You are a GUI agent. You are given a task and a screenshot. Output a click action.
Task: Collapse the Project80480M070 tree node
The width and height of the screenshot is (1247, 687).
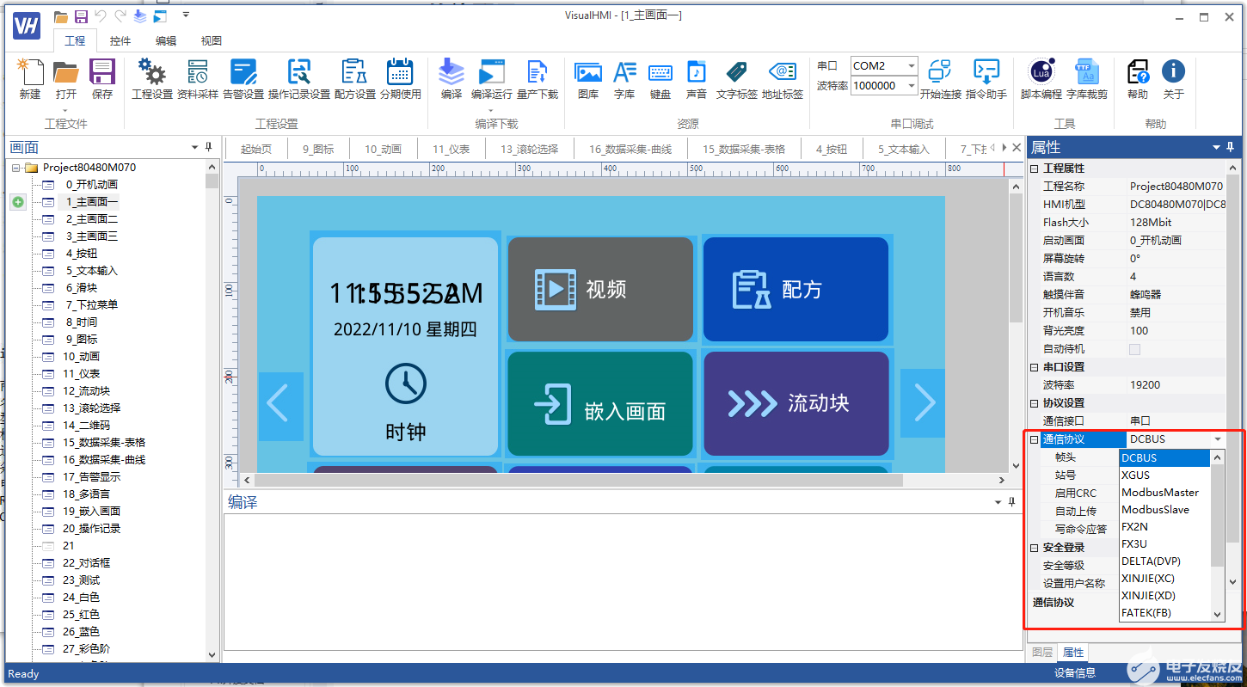pyautogui.click(x=15, y=168)
